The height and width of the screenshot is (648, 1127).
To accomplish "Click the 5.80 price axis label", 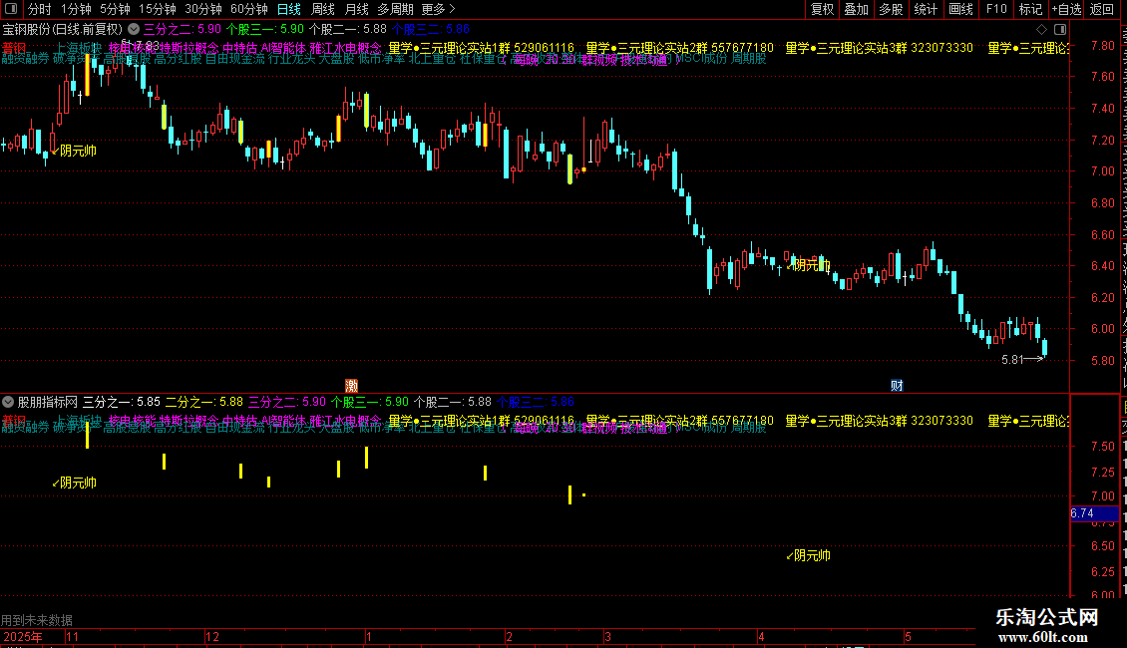I will click(1102, 361).
